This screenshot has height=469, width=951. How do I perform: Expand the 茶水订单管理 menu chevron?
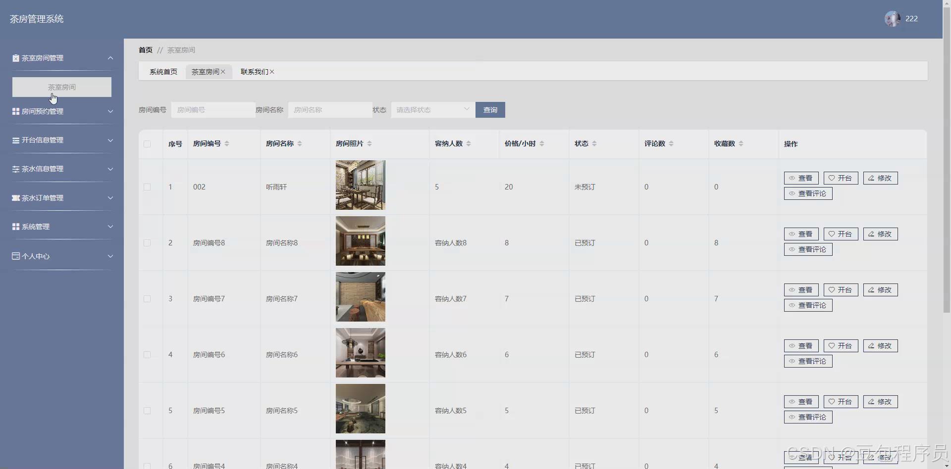110,198
